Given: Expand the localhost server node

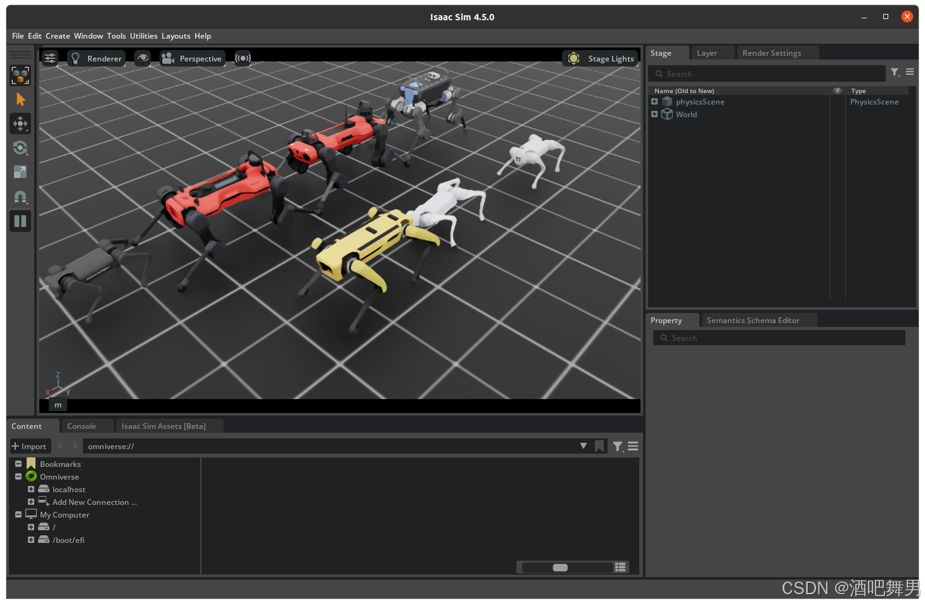Looking at the screenshot, I should click(x=31, y=489).
